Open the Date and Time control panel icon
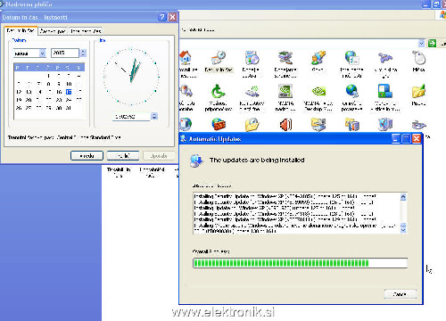Image resolution: width=446 pixels, height=321 pixels. pos(219,57)
